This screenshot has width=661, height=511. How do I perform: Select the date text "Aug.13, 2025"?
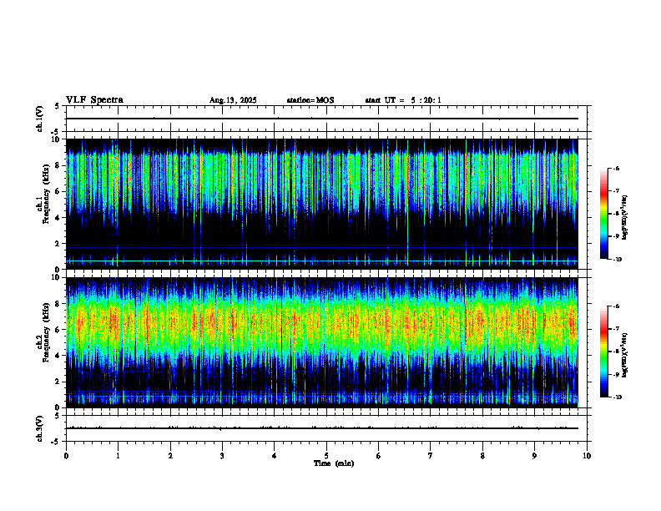(x=233, y=100)
